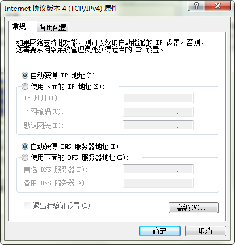Confirm with the 确定 button
The image size is (235, 245).
[160, 231]
